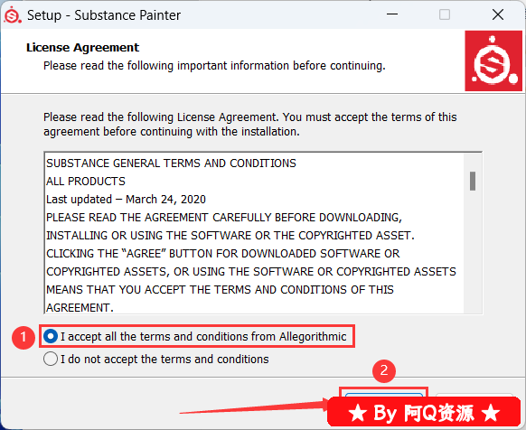526x430 pixels.
Task: Close the Substance Painter setup window
Action: [x=498, y=14]
